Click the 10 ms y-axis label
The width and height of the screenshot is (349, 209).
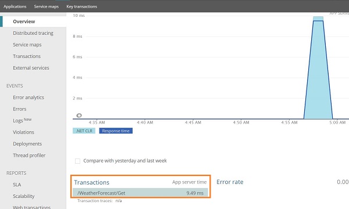coord(79,16)
